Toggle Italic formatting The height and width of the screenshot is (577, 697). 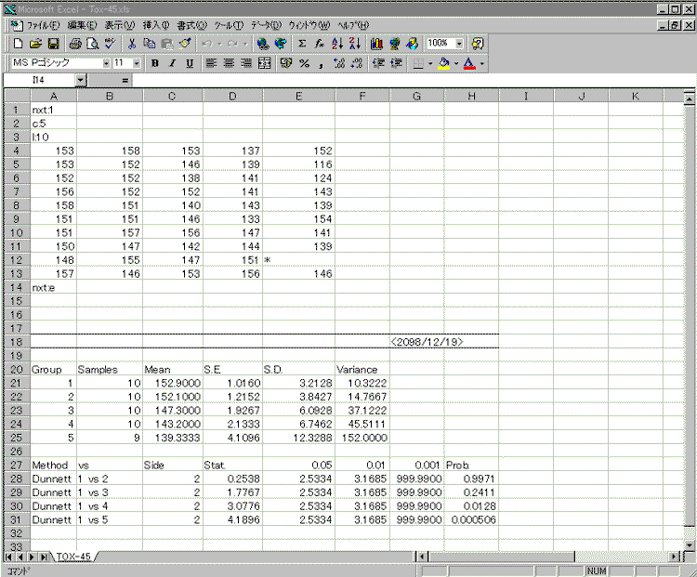[x=172, y=63]
